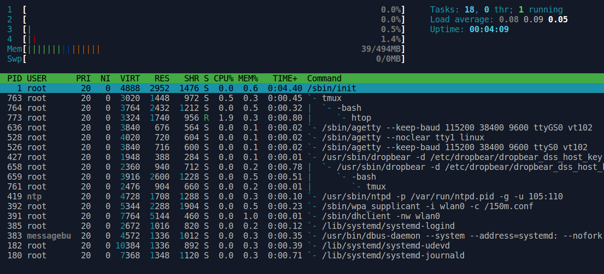Click the messagebu user name
Image resolution: width=604 pixels, height=274 pixels.
pyautogui.click(x=49, y=236)
